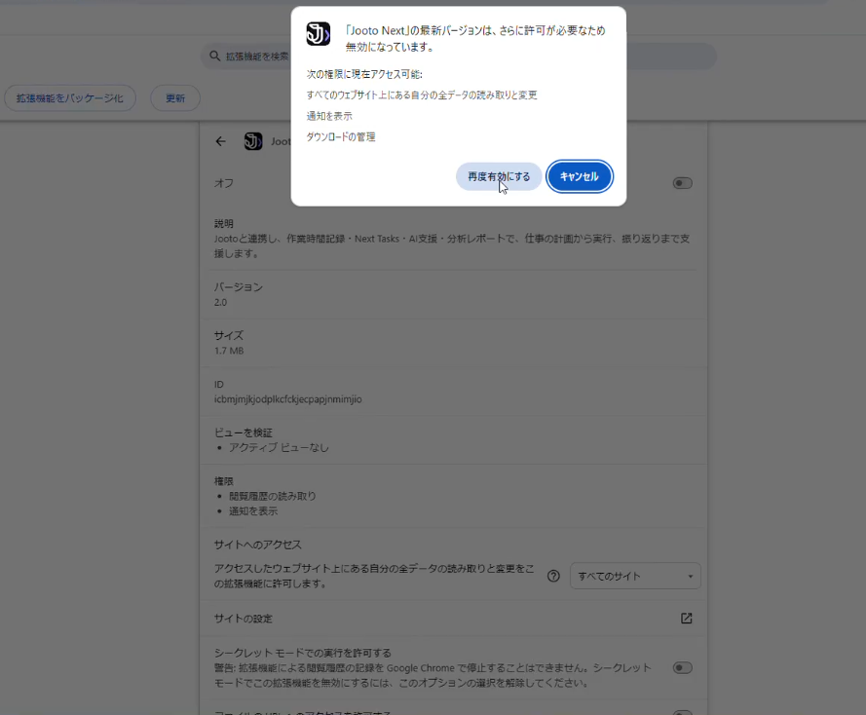This screenshot has width=866, height=715.
Task: Click the back arrow on extension details
Action: [x=221, y=141]
